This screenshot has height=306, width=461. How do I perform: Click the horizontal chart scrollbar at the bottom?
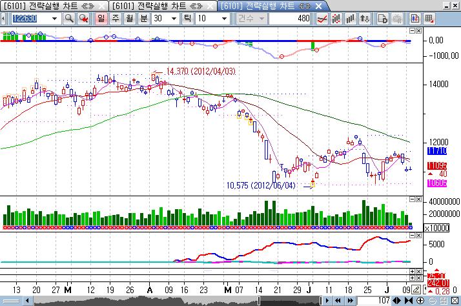click(x=161, y=301)
